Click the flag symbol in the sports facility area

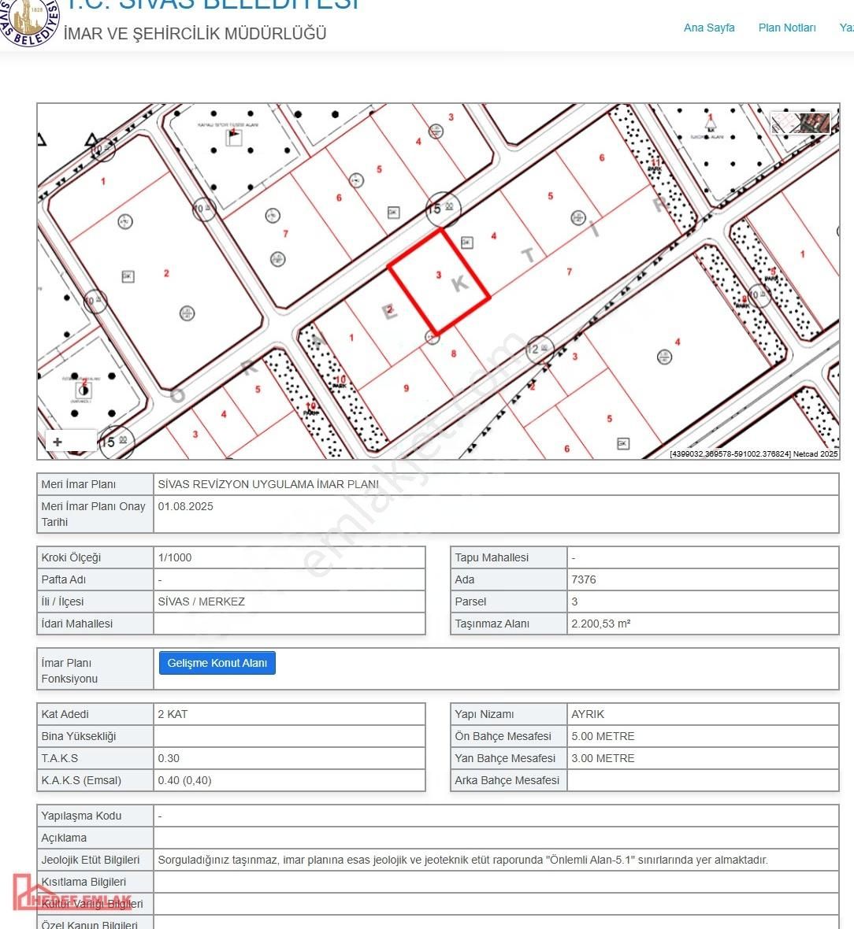[x=233, y=138]
